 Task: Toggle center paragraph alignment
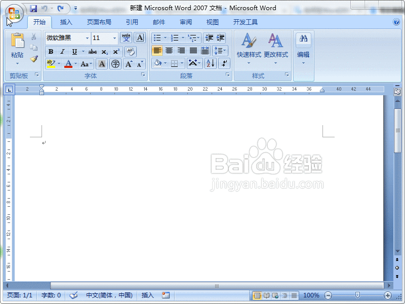click(169, 50)
